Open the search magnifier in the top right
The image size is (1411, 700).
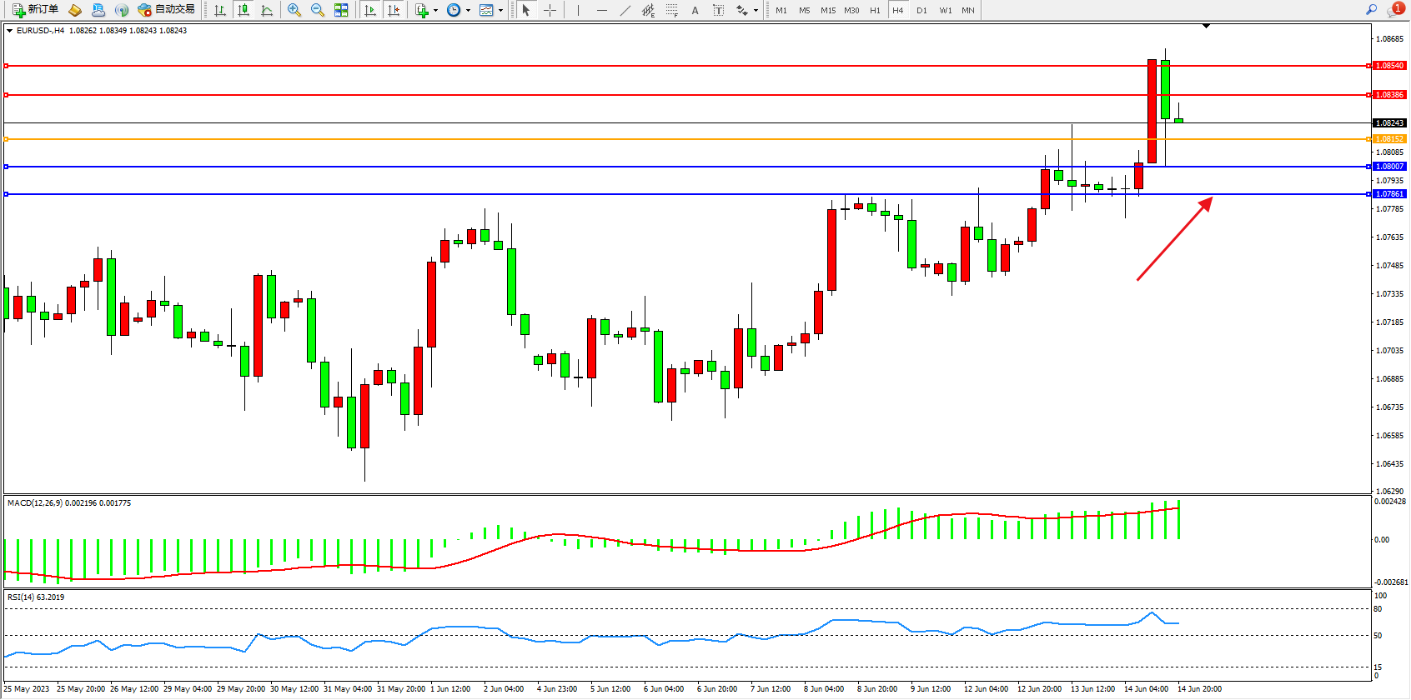[1371, 10]
